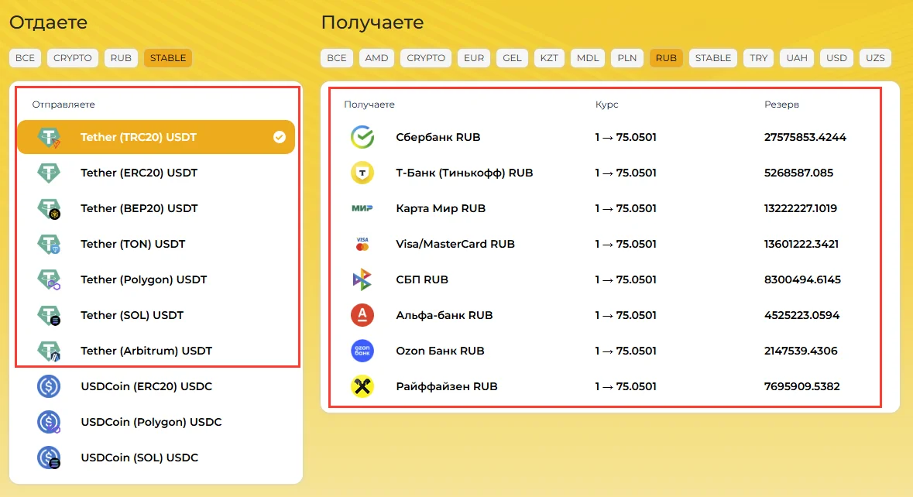Switch to the GEL receive filter
Viewport: 913px width, 497px height.
tap(513, 57)
